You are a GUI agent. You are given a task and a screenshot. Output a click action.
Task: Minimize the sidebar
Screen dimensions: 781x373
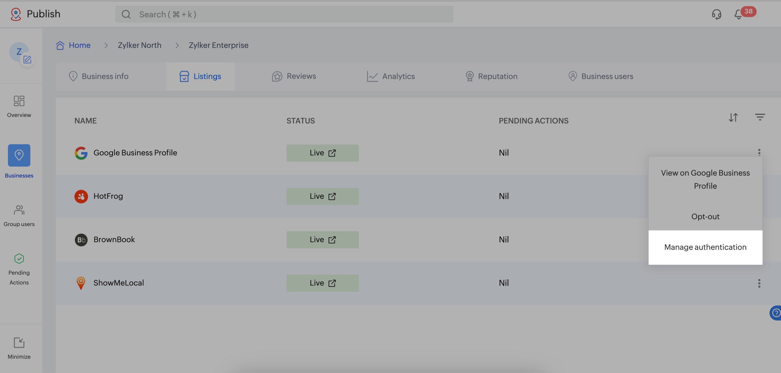pos(19,348)
